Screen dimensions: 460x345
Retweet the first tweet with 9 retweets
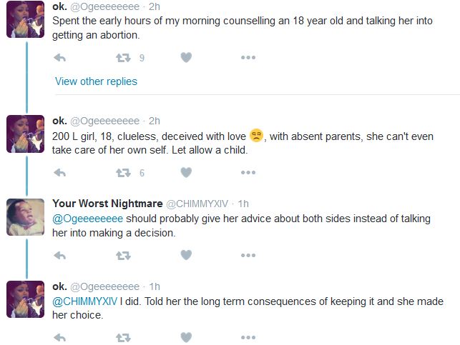(x=123, y=58)
